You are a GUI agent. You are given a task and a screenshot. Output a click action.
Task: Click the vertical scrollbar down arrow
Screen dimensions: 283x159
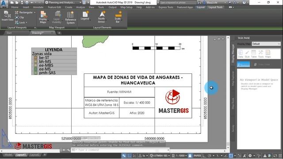[x=228, y=147]
